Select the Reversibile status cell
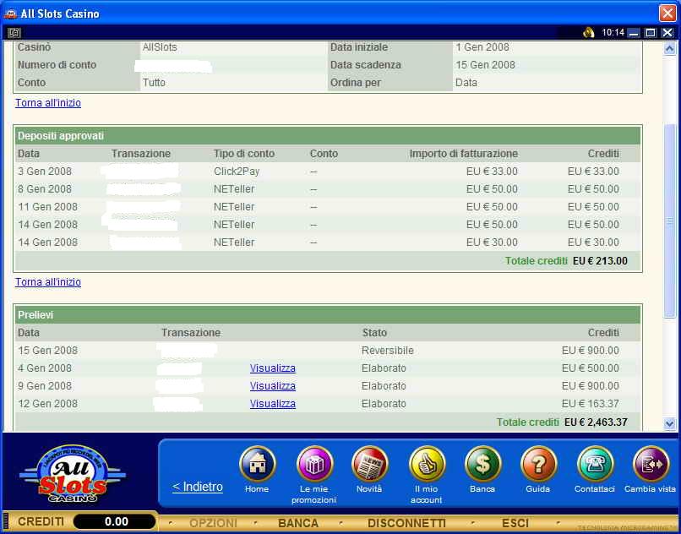The width and height of the screenshot is (681, 534). tap(388, 351)
